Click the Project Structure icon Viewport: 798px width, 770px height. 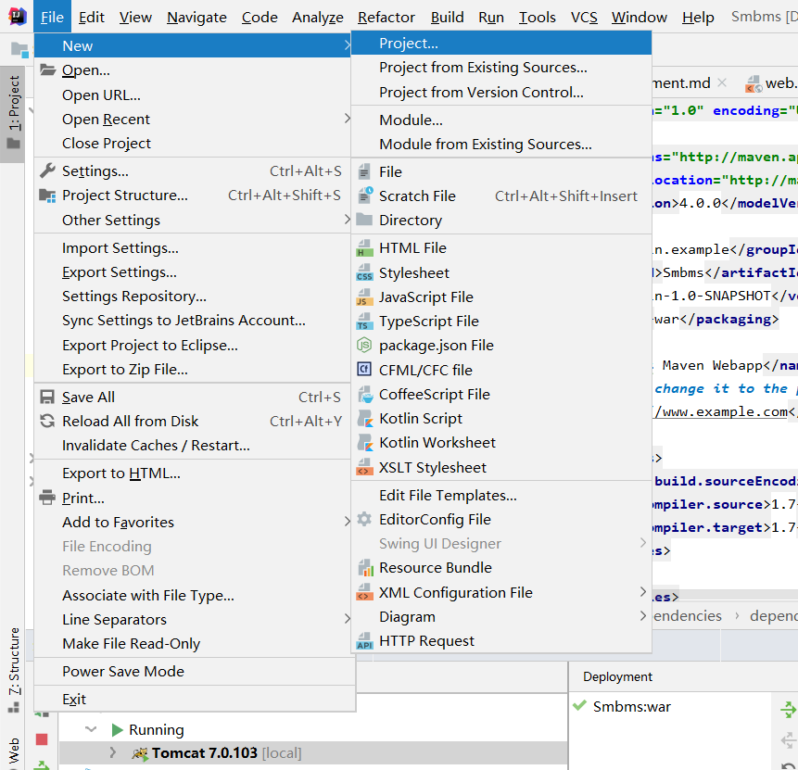47,196
